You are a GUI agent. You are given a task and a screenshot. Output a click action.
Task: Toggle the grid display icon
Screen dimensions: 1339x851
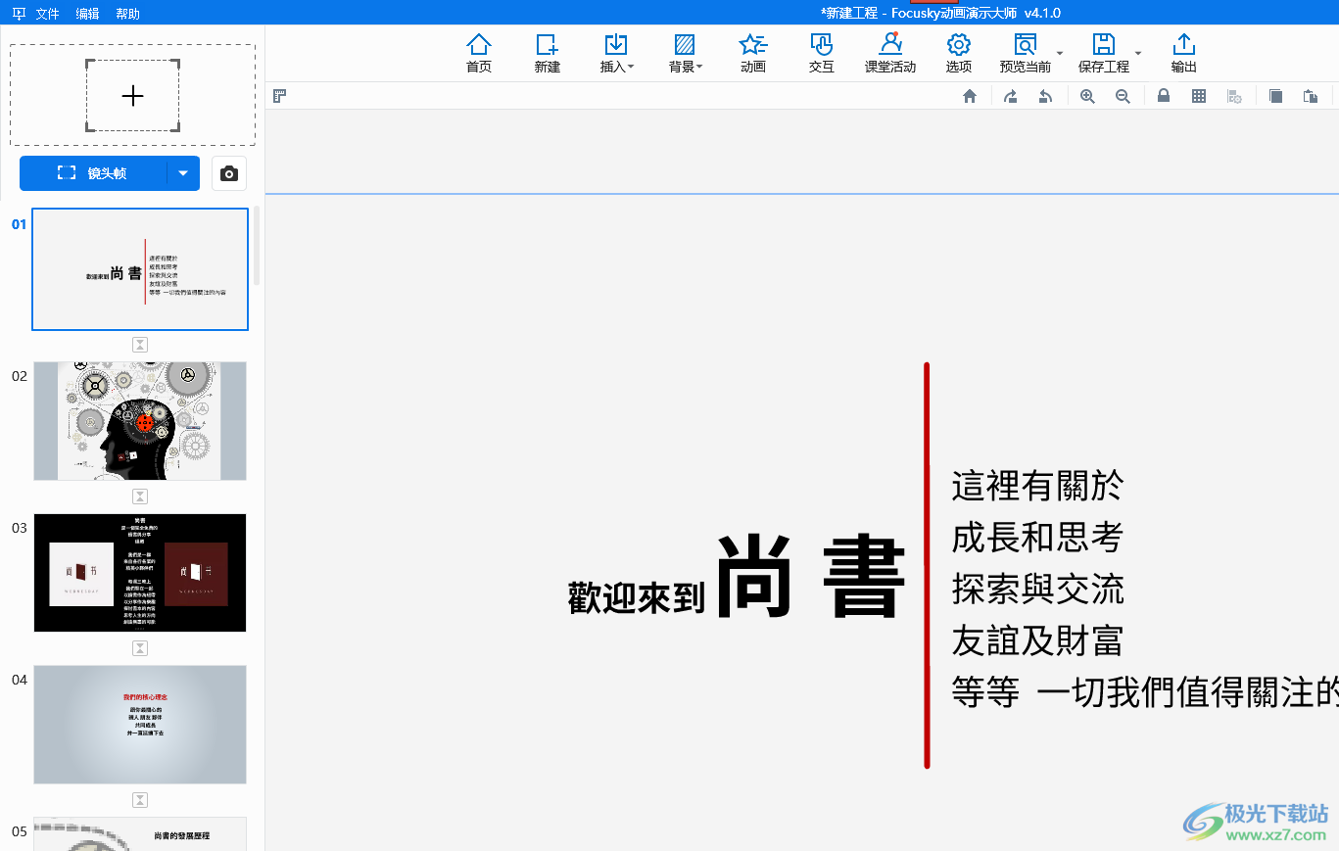pos(1199,96)
